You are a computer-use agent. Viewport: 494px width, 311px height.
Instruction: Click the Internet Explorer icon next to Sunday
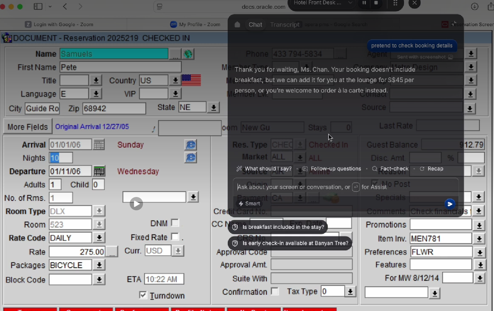(190, 145)
